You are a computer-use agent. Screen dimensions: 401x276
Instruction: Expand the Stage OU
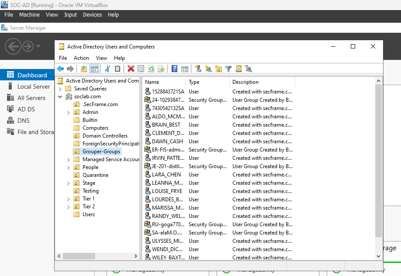coord(68,183)
